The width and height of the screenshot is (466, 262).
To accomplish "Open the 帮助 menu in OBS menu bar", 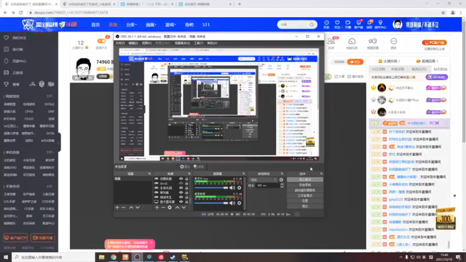I will [x=212, y=43].
